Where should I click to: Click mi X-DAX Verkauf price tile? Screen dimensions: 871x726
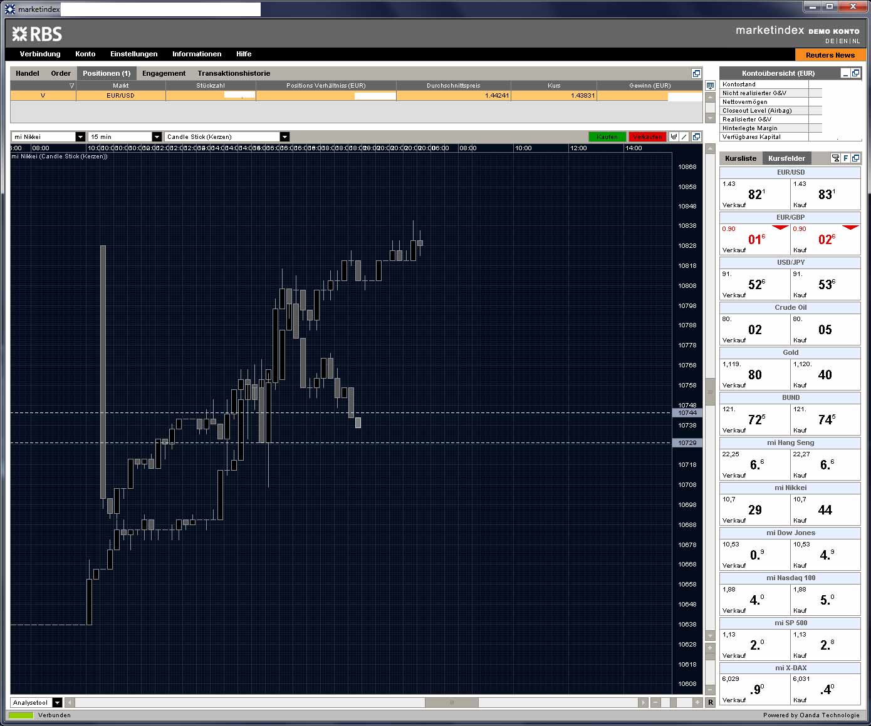point(755,689)
